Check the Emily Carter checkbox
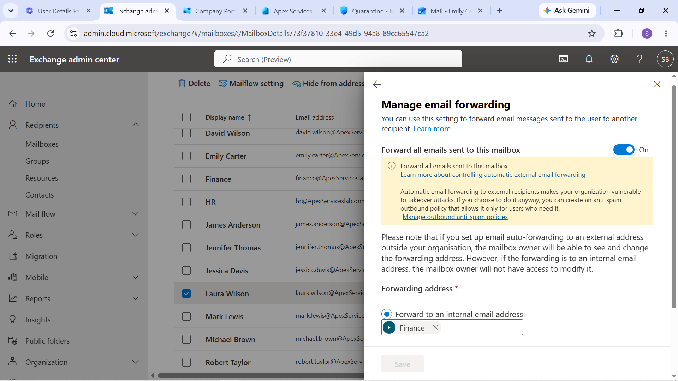Viewport: 678px width, 381px height. [x=186, y=156]
